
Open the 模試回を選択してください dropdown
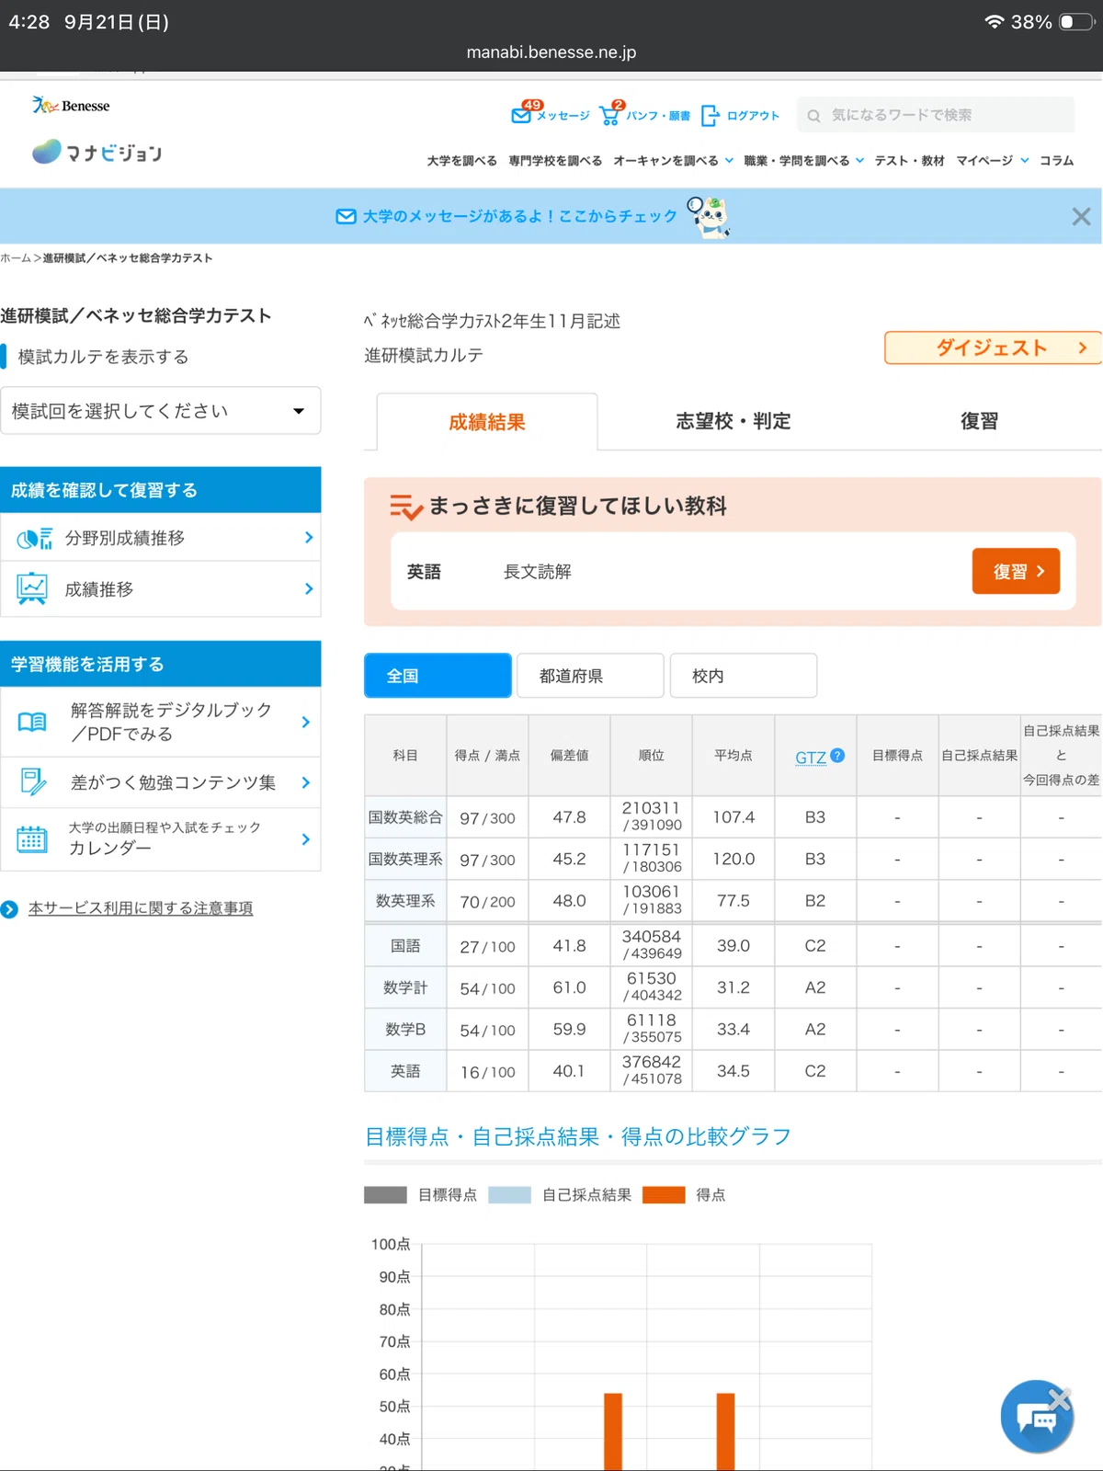point(160,411)
